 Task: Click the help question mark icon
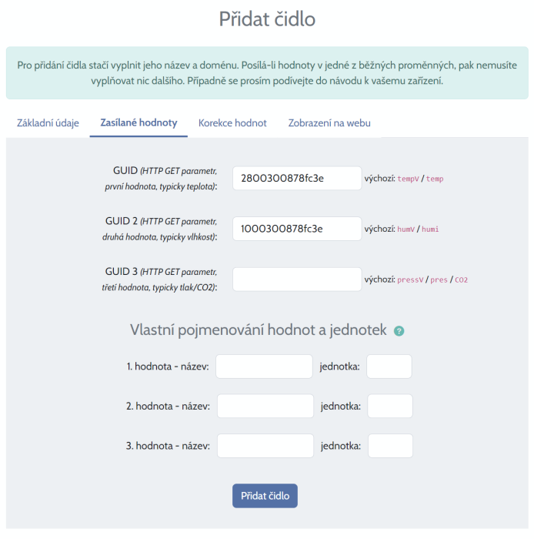pyautogui.click(x=399, y=331)
